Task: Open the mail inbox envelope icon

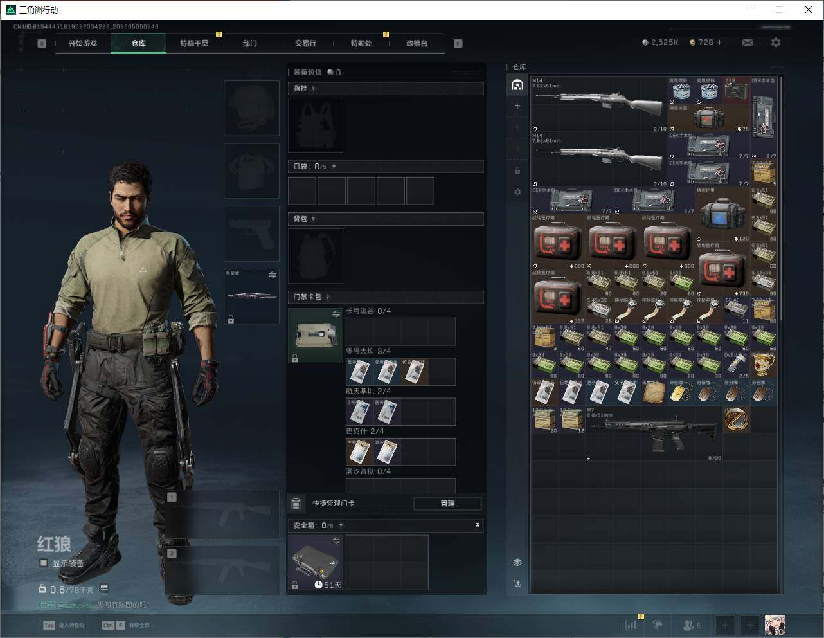Action: 747,42
